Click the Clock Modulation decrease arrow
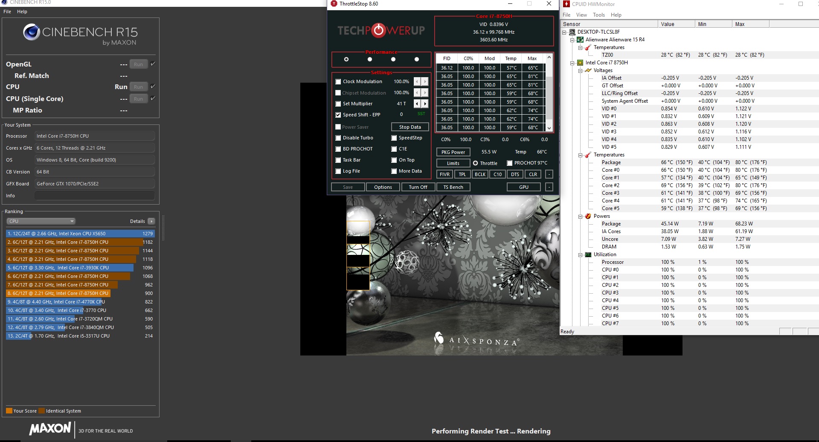 coord(417,81)
